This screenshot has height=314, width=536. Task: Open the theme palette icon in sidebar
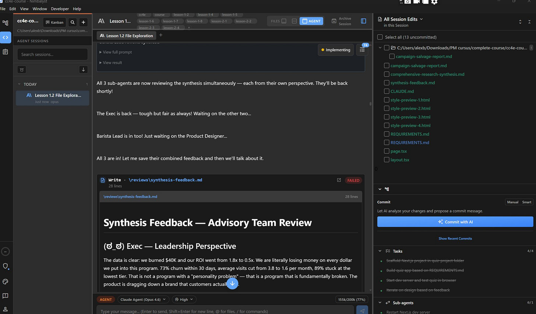click(x=5, y=282)
